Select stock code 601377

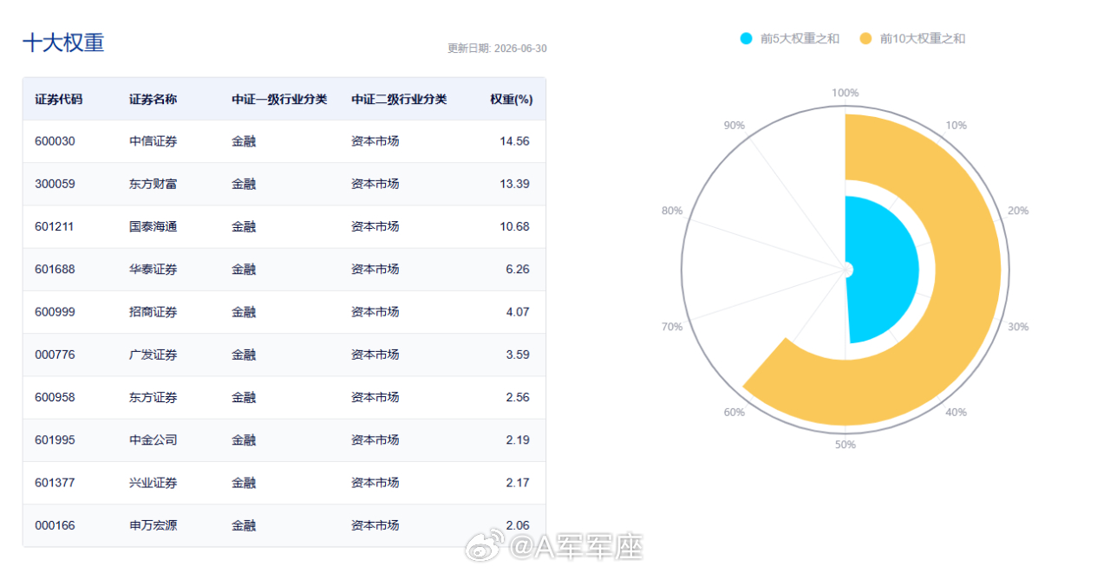(55, 482)
